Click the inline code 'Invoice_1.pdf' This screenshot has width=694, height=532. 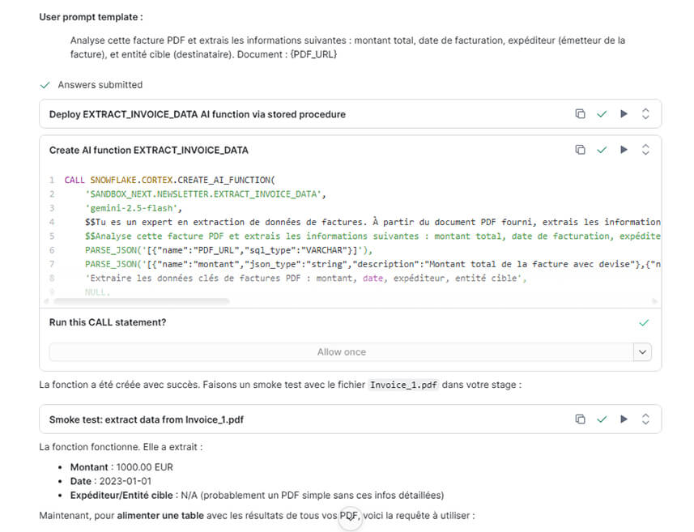403,385
